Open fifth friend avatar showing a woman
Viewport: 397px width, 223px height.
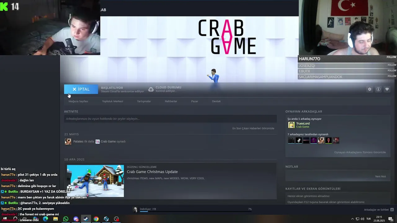[x=321, y=141]
